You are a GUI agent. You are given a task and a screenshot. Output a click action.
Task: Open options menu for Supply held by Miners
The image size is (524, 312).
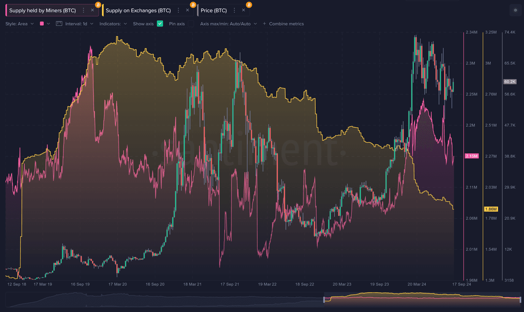point(84,11)
